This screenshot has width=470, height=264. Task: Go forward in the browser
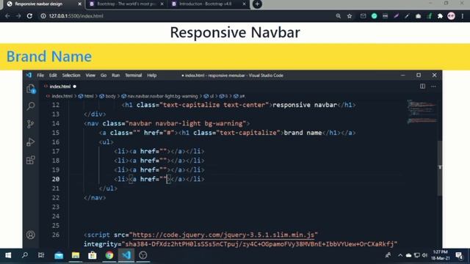tap(18, 16)
